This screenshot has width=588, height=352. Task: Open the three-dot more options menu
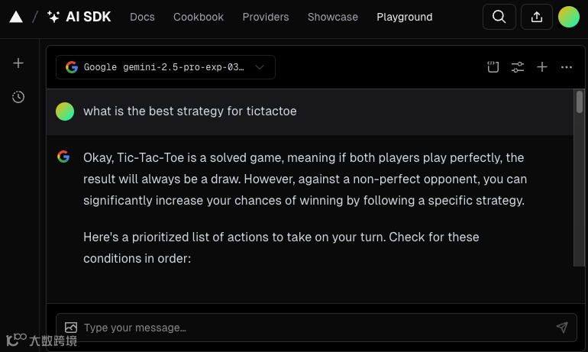(567, 67)
